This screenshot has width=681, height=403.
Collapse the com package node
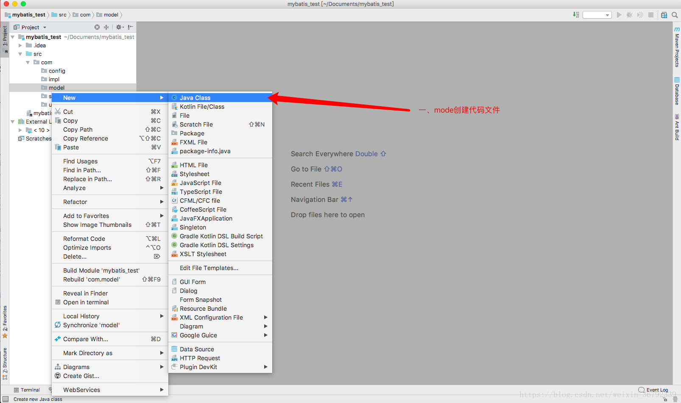[28, 63]
